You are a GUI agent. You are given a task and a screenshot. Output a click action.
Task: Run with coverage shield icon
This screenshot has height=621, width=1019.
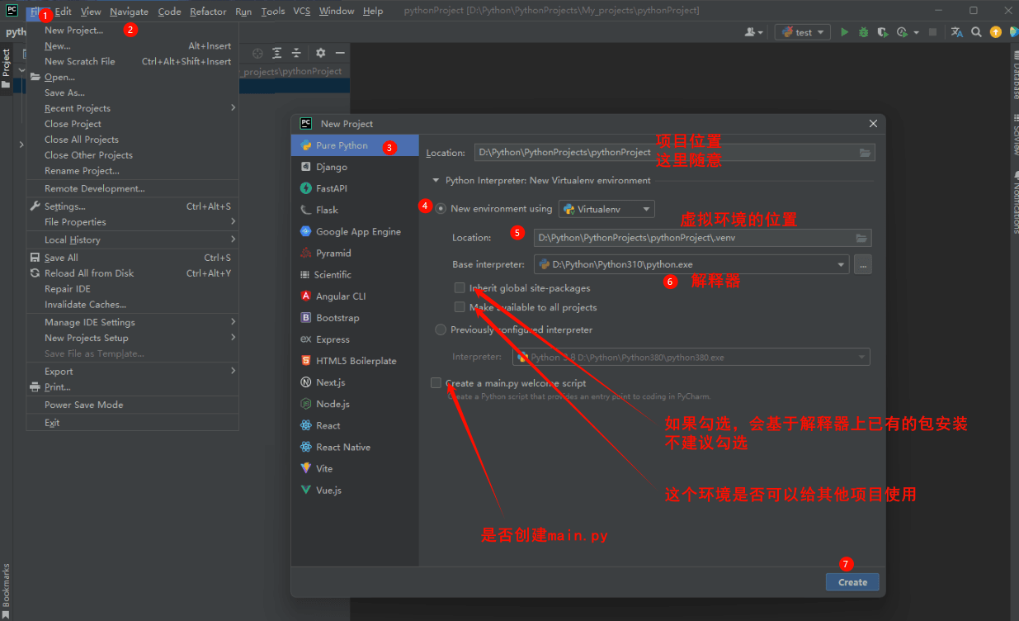tap(883, 32)
